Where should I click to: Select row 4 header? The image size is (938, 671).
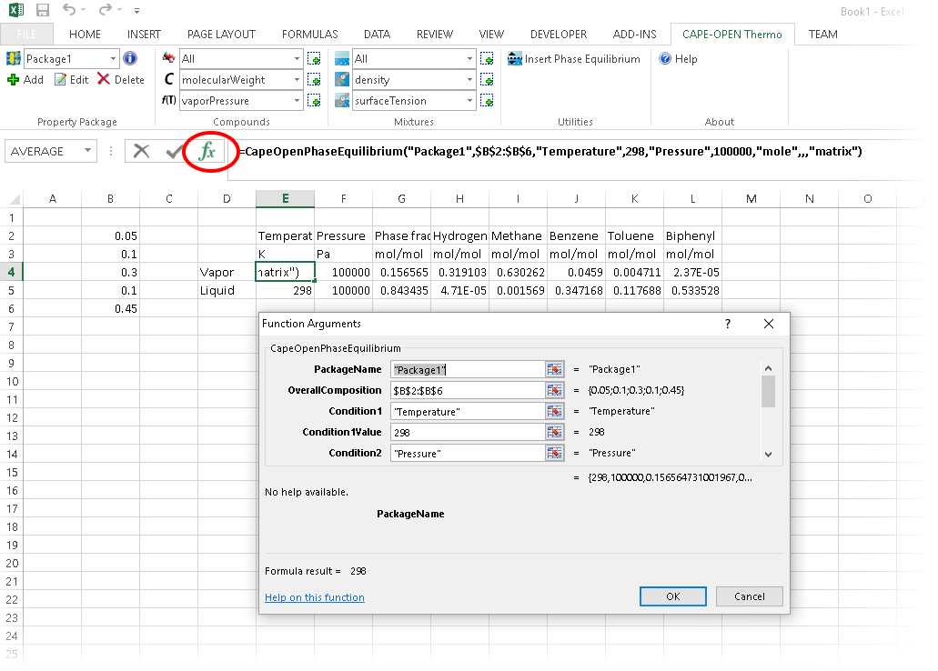click(x=11, y=272)
